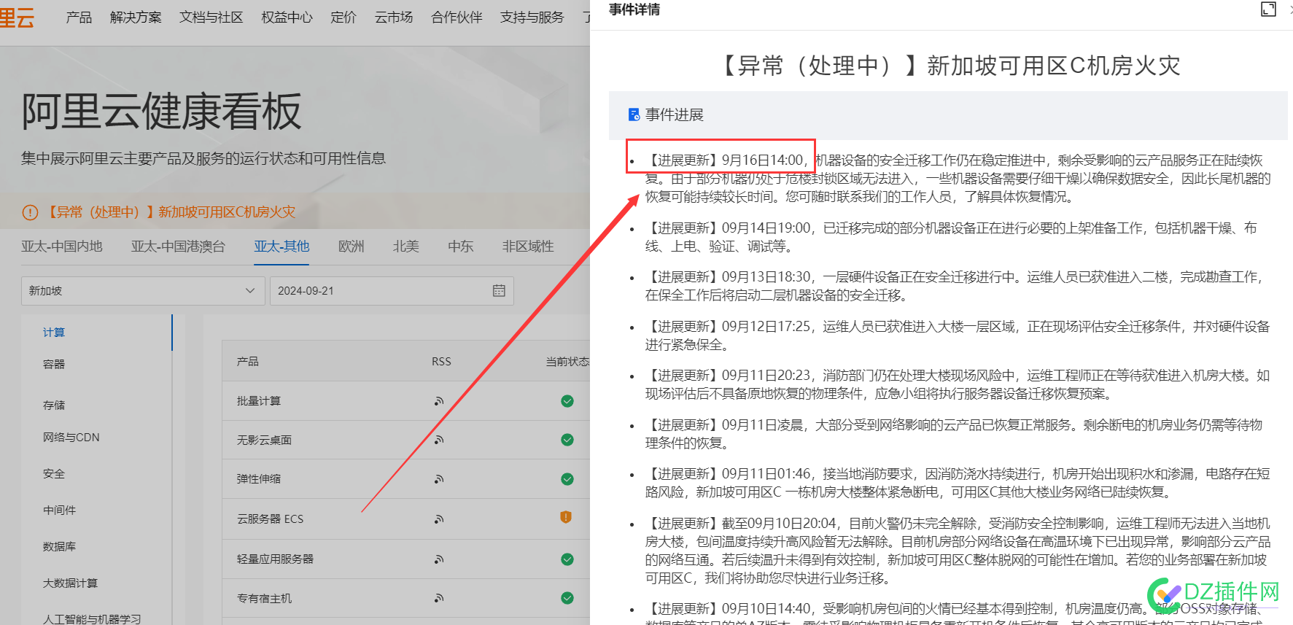1293x625 pixels.
Task: Switch to the 中东 tab
Action: (461, 246)
